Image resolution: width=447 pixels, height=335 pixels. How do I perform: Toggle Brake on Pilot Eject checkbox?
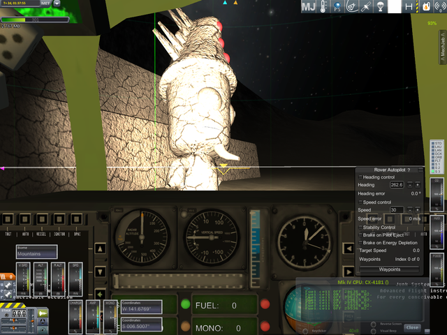click(360, 235)
